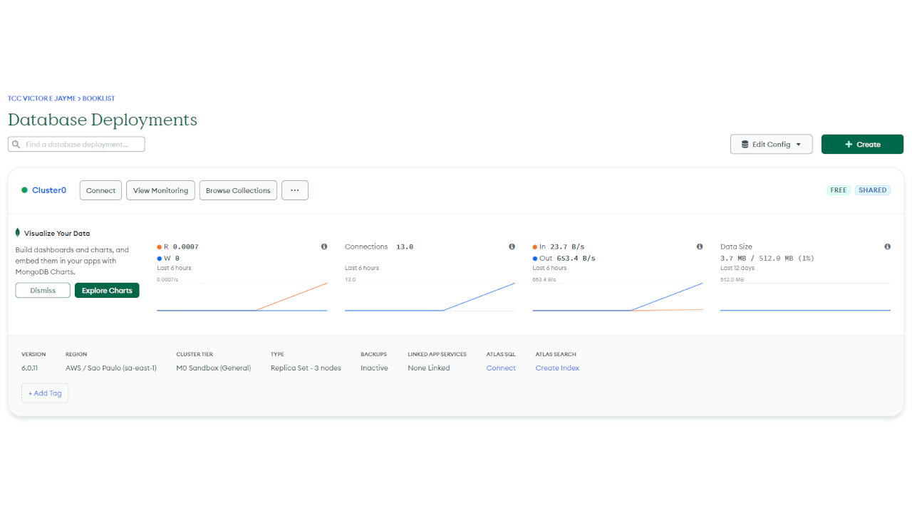Click the Atlas SQL Connect link
Image resolution: width=912 pixels, height=513 pixels.
[x=501, y=368]
